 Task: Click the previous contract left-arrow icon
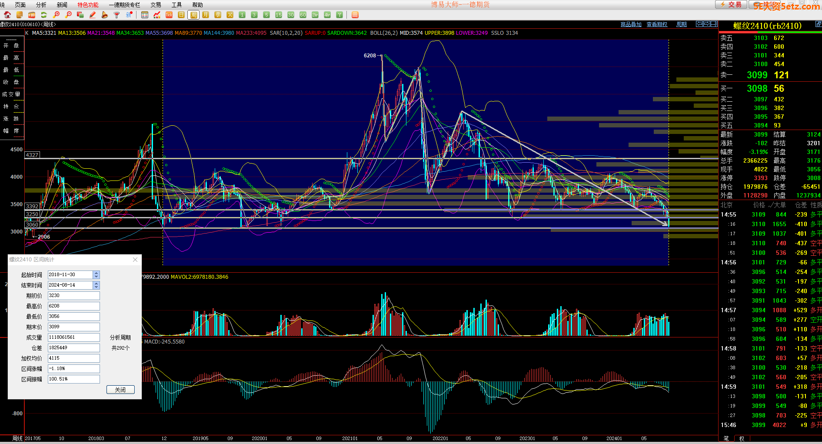point(699,24)
